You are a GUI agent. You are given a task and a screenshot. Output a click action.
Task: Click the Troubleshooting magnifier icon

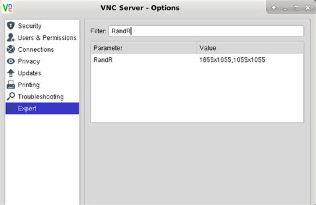[11, 96]
